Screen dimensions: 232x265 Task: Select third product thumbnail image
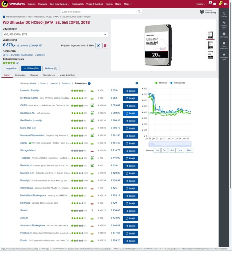pyautogui.click(x=210, y=55)
